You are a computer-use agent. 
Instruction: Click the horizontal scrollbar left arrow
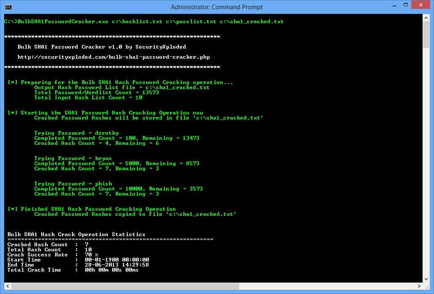coord(7,286)
